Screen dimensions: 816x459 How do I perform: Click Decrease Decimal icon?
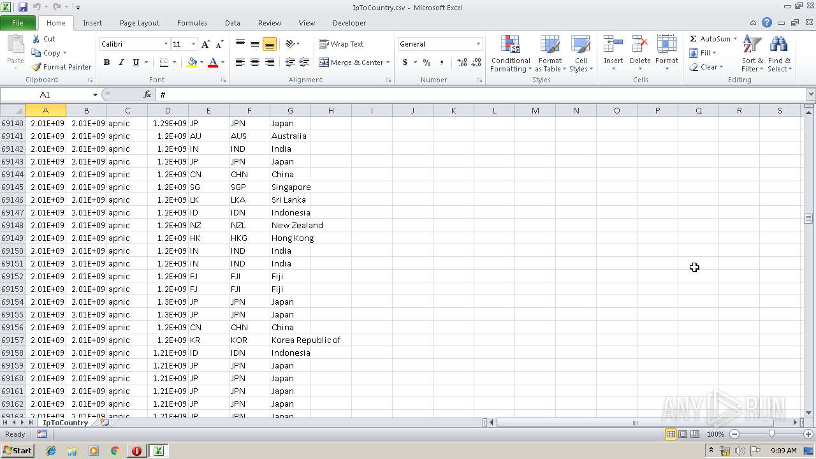point(476,62)
